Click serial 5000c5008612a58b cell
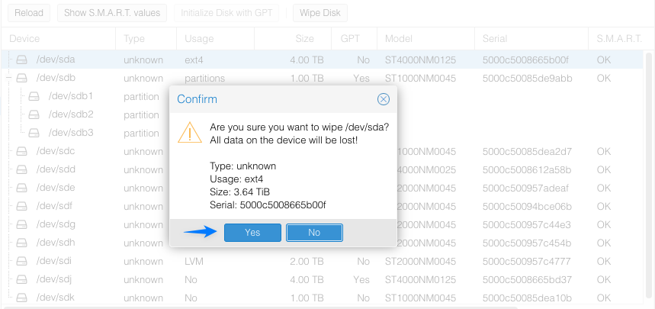Image resolution: width=655 pixels, height=309 pixels. [x=527, y=170]
